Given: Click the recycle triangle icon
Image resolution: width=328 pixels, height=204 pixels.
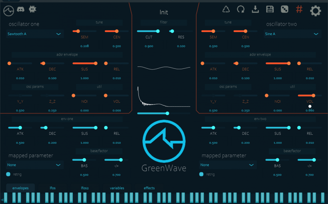Looking at the screenshot, I should [x=226, y=10].
